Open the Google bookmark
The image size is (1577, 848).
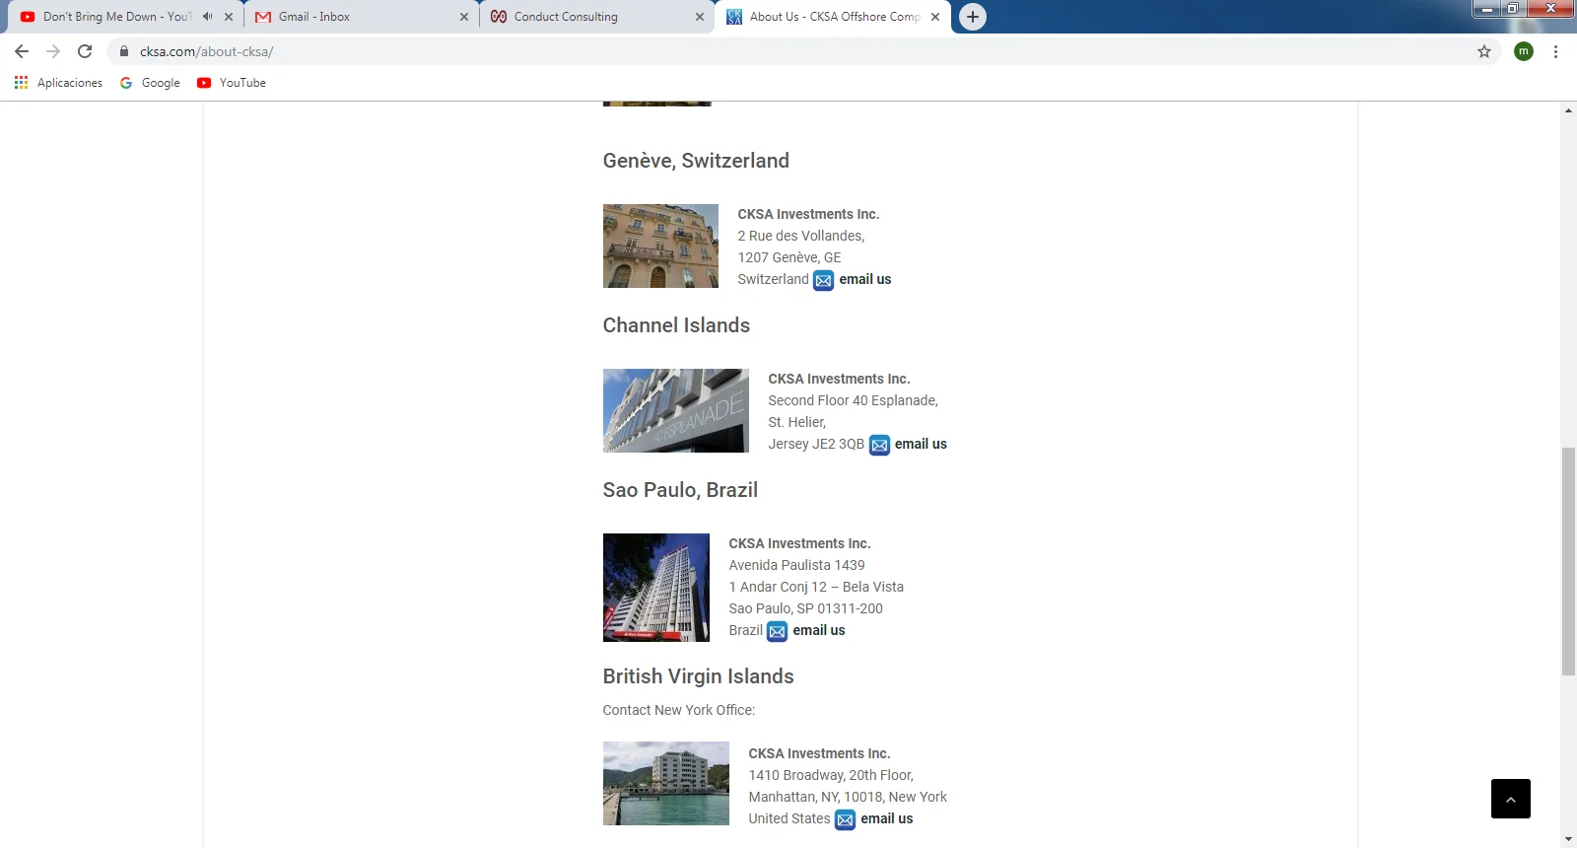click(150, 83)
